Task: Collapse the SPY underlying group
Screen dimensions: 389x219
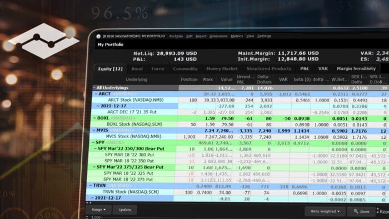Action: (x=93, y=142)
